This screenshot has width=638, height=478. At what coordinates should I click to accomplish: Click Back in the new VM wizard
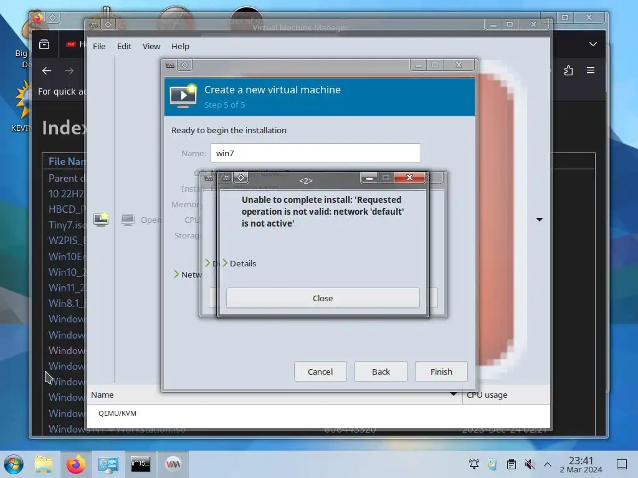[381, 372]
